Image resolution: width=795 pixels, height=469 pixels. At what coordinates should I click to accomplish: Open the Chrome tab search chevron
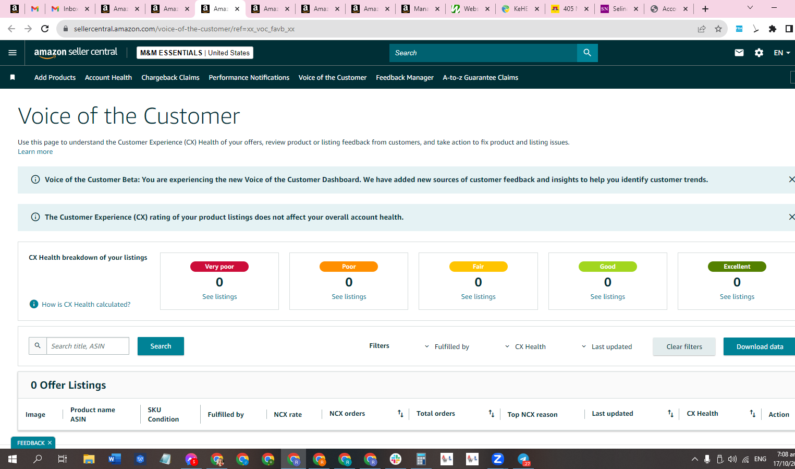point(750,8)
